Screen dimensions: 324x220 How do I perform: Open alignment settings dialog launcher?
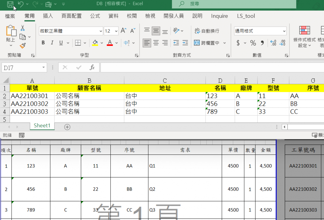[228, 55]
